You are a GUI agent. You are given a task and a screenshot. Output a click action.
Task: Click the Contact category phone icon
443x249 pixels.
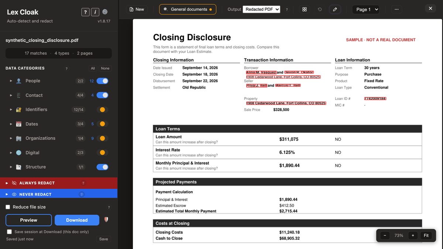(x=19, y=95)
